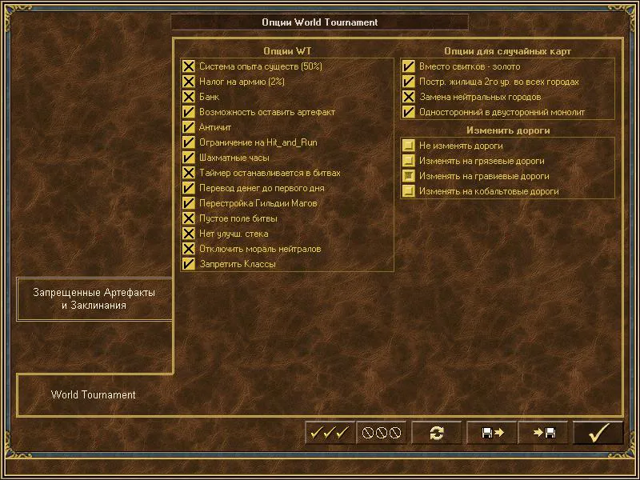Toggle Пустое поле битвы checkbox
Viewport: 640px width, 480px height.
[x=189, y=218]
